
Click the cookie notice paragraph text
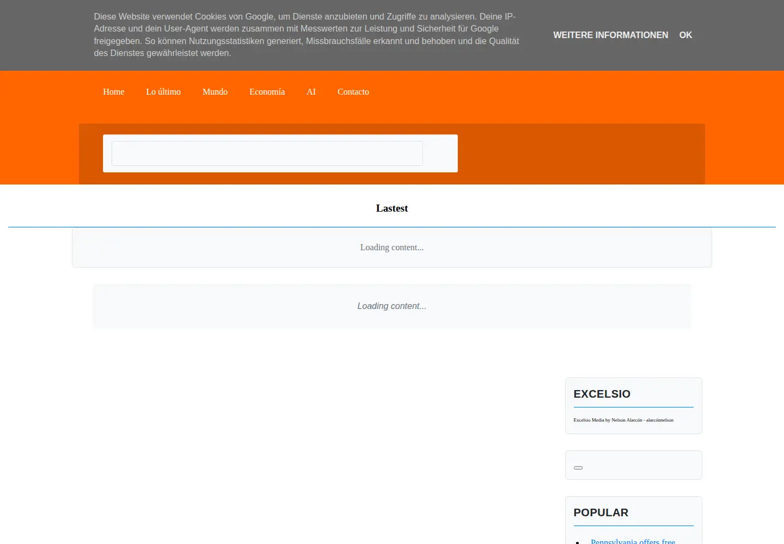point(307,35)
